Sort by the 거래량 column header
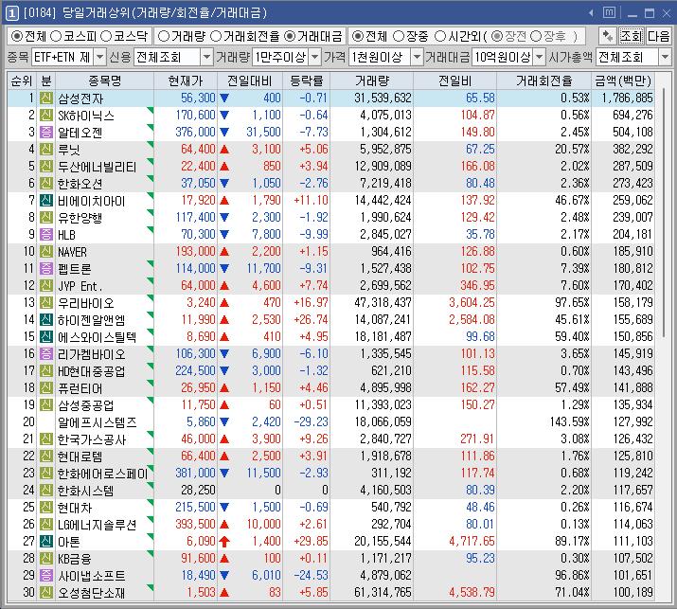Viewport: 677px width, 609px height. click(372, 81)
